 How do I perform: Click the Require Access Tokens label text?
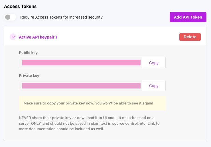(x=61, y=17)
